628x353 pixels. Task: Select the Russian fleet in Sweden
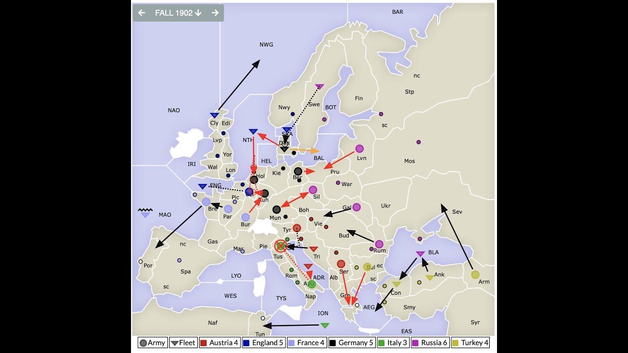(319, 87)
